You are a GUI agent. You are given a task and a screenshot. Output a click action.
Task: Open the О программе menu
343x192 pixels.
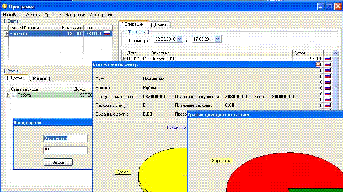pyautogui.click(x=101, y=15)
